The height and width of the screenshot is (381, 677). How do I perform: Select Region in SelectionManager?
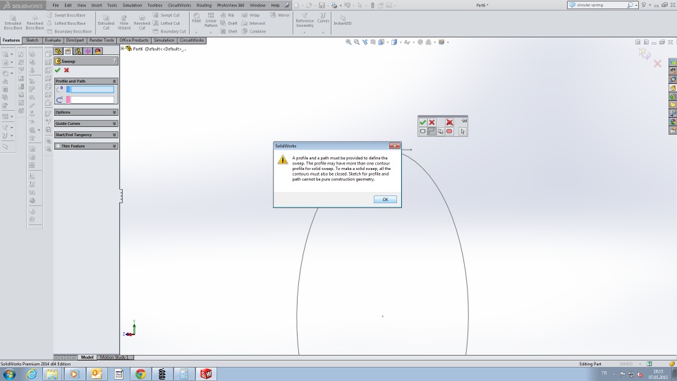tap(449, 131)
